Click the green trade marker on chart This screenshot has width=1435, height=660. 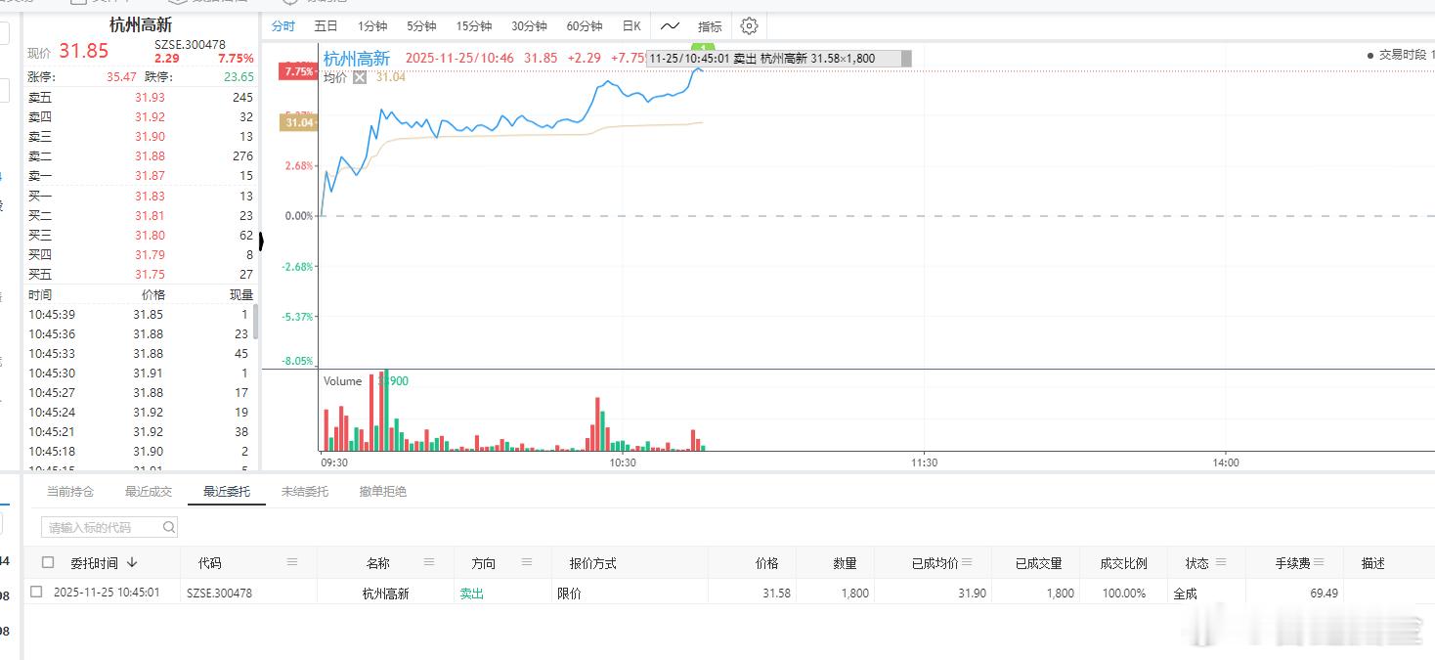click(702, 47)
